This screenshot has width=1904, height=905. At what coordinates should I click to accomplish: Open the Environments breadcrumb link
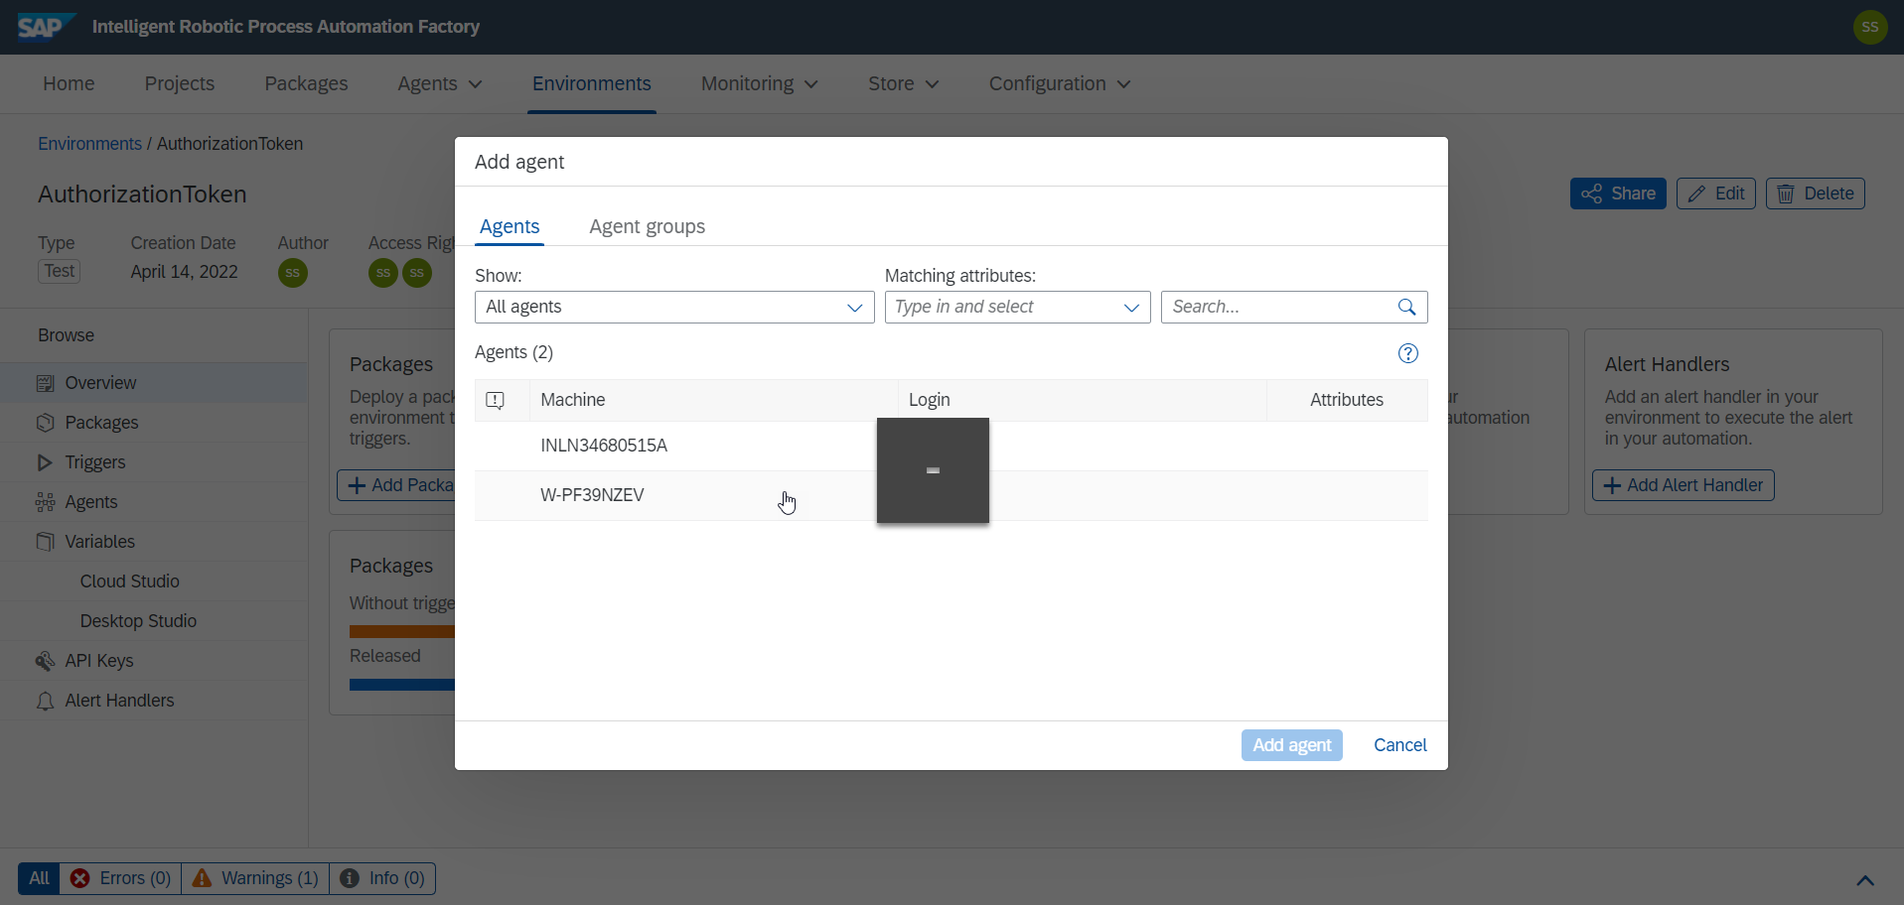coord(89,144)
